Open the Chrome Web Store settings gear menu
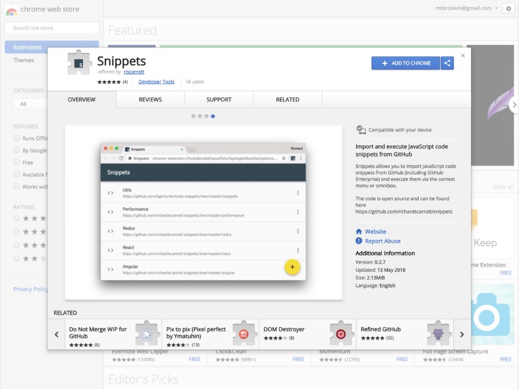The width and height of the screenshot is (519, 389). [x=508, y=8]
